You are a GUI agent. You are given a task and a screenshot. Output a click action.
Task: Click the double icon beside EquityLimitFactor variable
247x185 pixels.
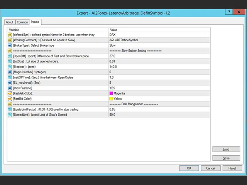click(10, 109)
